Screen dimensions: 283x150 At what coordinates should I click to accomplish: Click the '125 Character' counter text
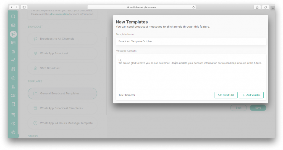click(x=127, y=95)
